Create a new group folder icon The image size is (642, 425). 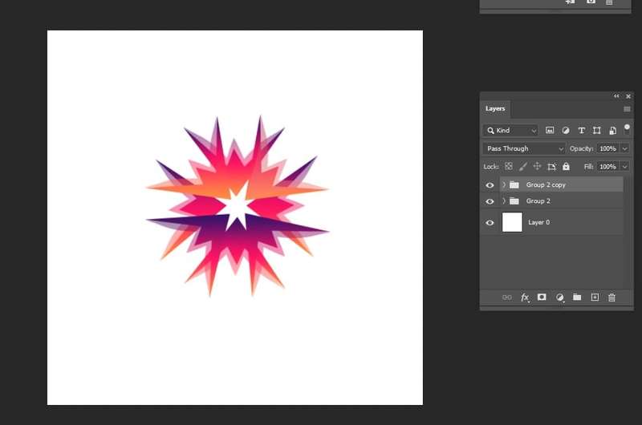577,297
